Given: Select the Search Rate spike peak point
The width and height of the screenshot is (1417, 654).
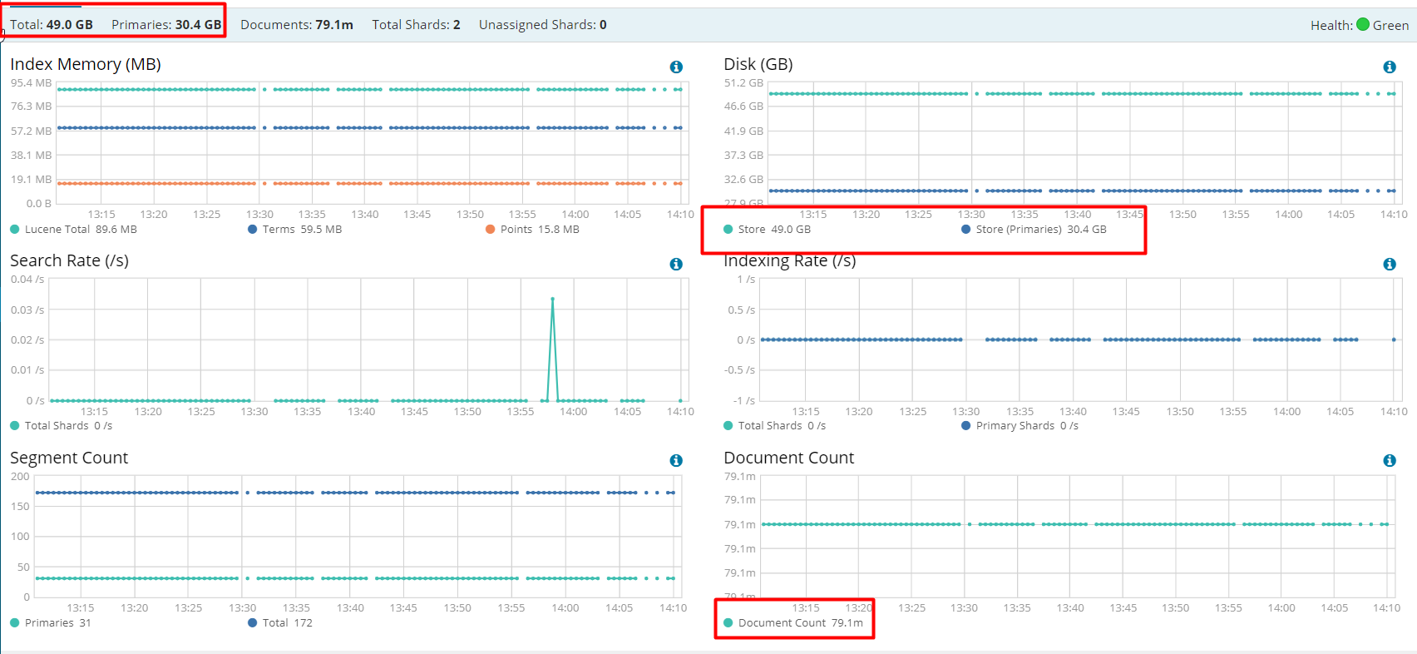Looking at the screenshot, I should [x=552, y=299].
